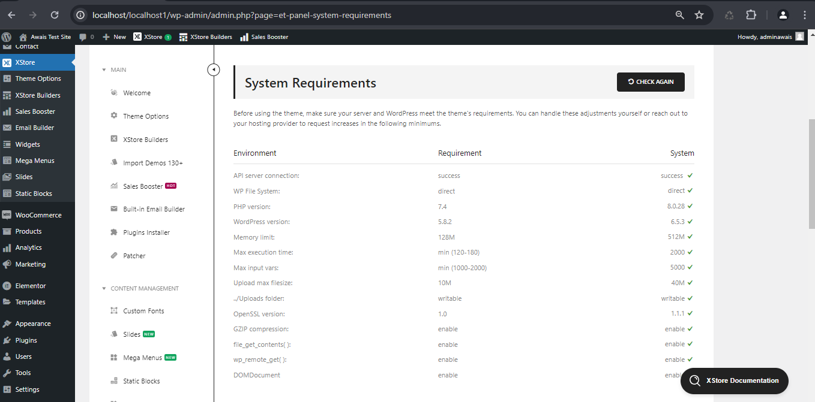Click the 'PHP version:' row label

pyautogui.click(x=252, y=207)
